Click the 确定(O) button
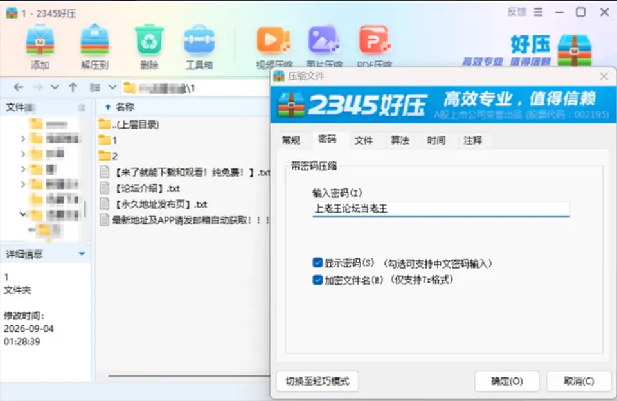 tap(507, 381)
